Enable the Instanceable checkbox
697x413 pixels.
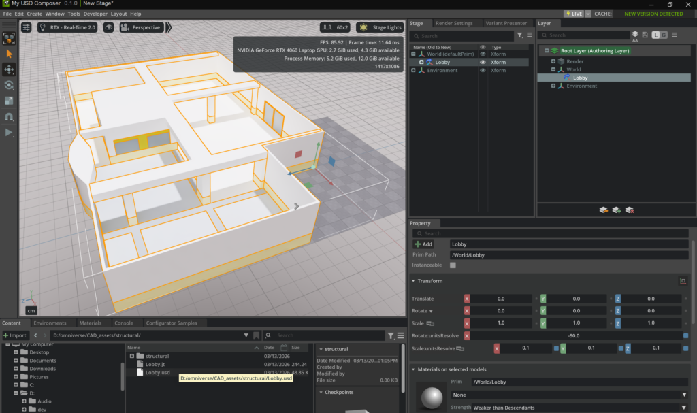coord(453,265)
